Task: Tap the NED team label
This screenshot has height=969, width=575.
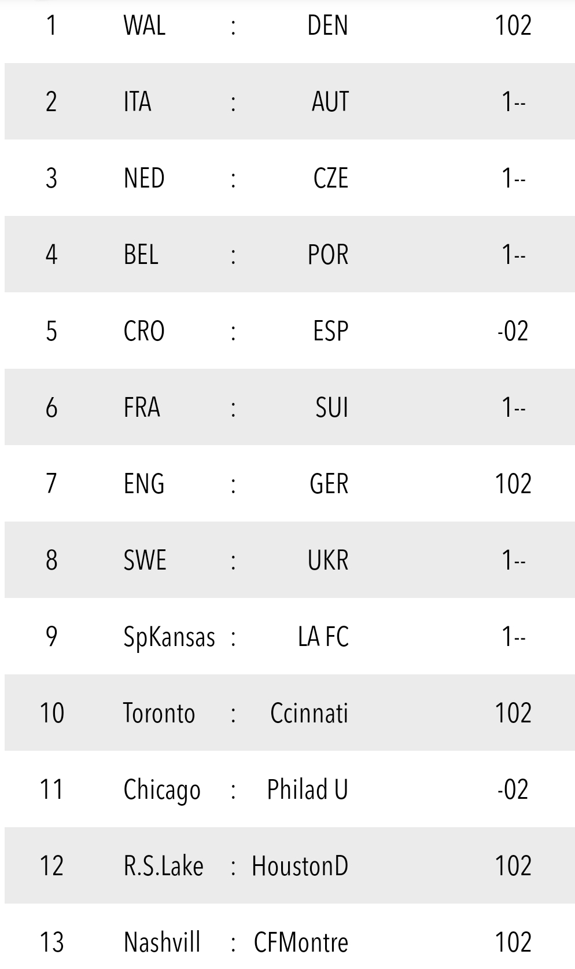Action: 144,178
